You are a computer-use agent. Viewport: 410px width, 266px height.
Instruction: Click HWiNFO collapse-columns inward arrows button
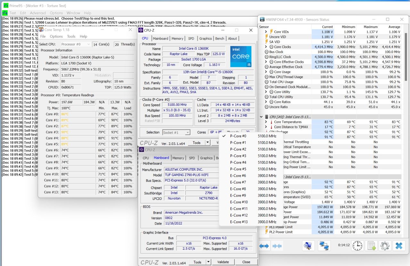tap(277, 246)
